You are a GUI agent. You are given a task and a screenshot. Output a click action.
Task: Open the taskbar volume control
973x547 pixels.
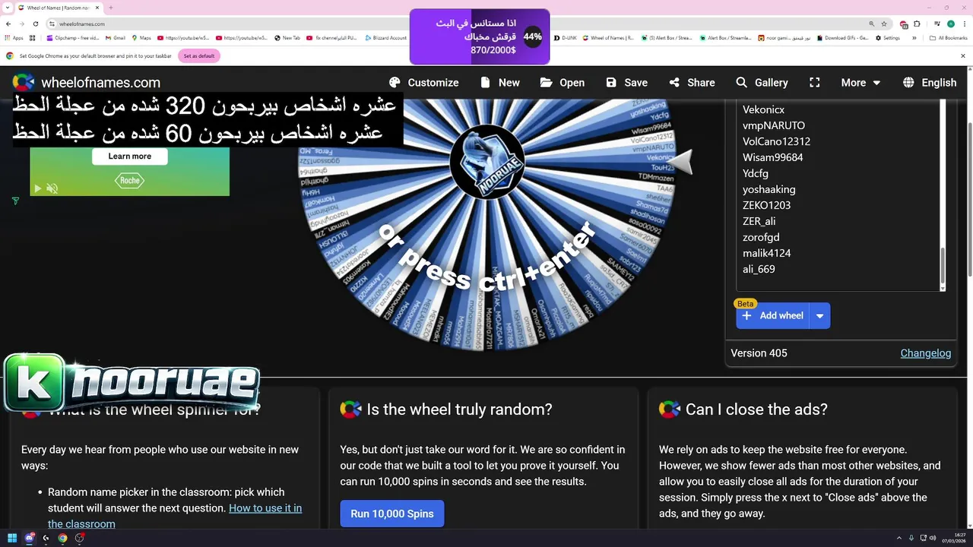933,538
